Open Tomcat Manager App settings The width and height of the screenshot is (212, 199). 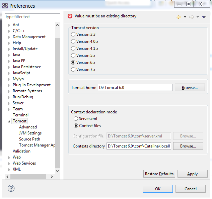click(x=37, y=145)
